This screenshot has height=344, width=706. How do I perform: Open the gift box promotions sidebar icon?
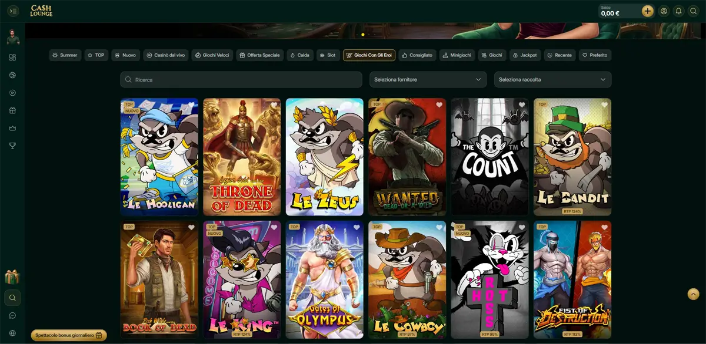click(x=13, y=110)
